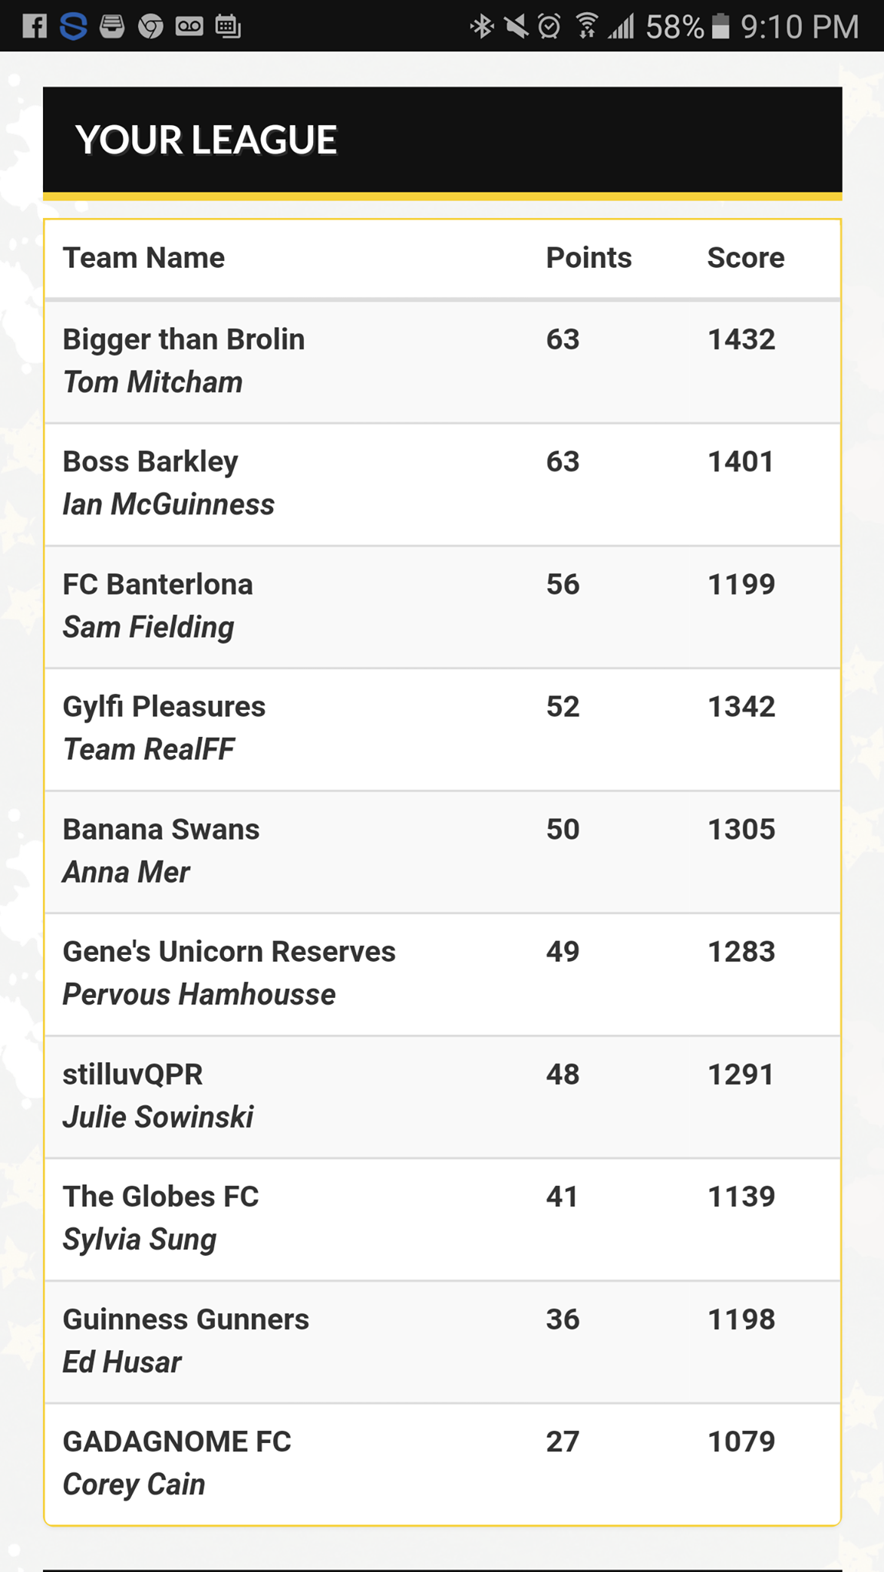The image size is (884, 1572).
Task: Open Boss Barkley by Ian McGuinness
Action: (x=443, y=484)
